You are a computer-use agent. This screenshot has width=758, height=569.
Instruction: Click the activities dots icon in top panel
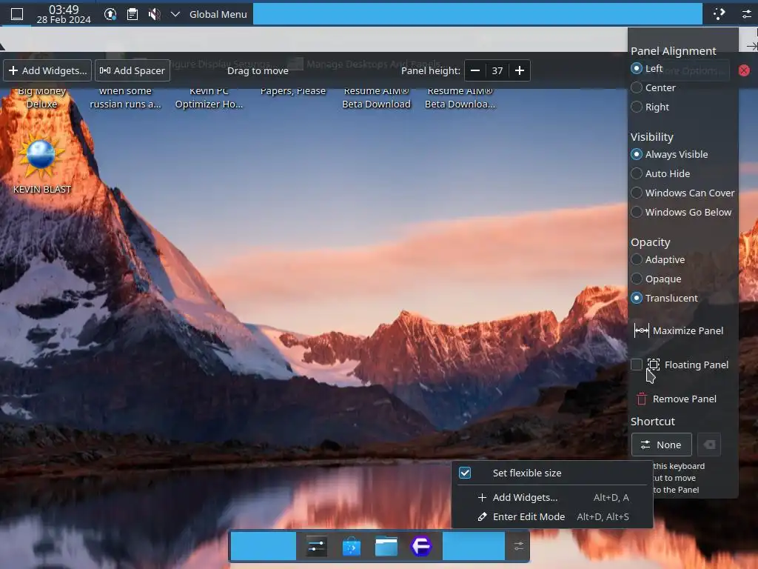(x=719, y=14)
